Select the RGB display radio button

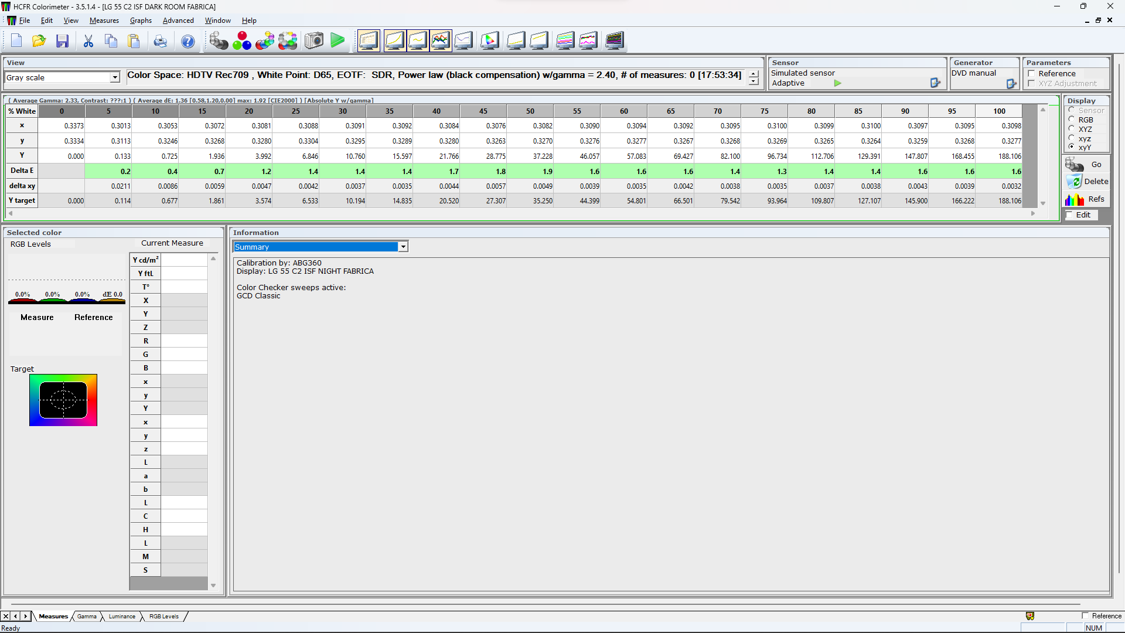[1072, 120]
